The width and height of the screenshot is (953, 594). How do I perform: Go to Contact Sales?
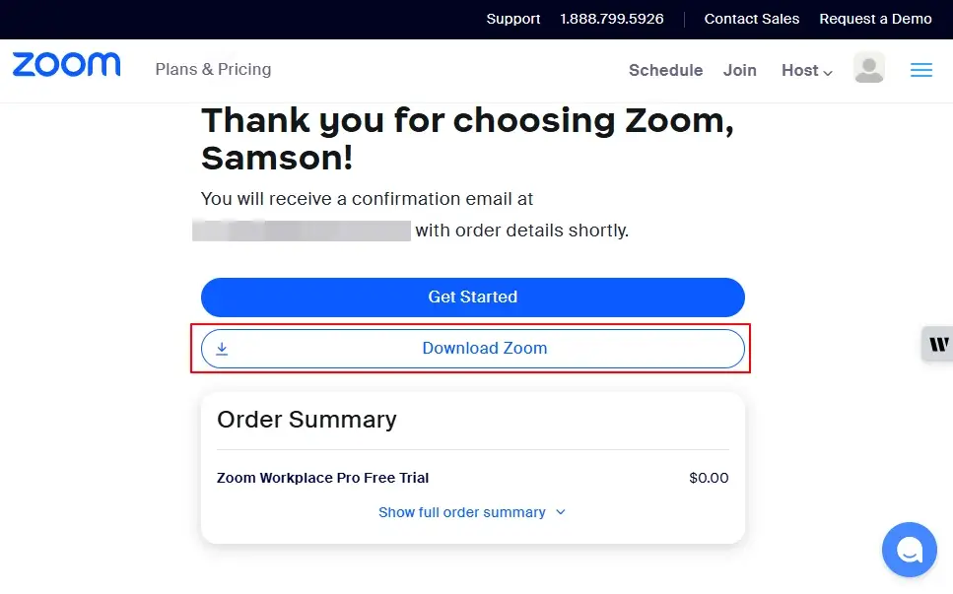pos(752,19)
